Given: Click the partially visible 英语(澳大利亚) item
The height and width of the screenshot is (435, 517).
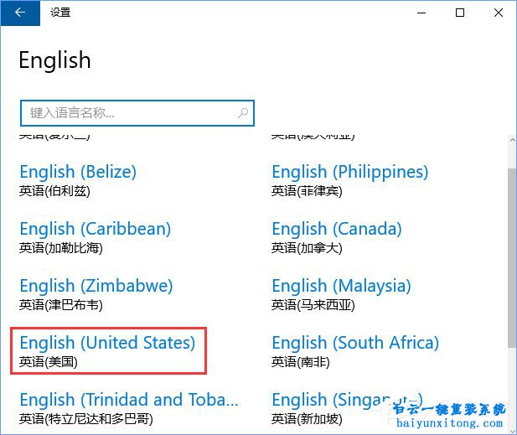Looking at the screenshot, I should coord(312,135).
